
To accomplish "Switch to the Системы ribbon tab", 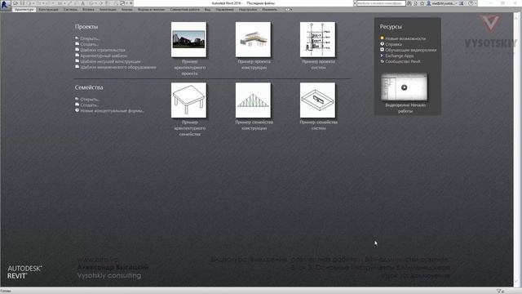I will click(70, 10).
